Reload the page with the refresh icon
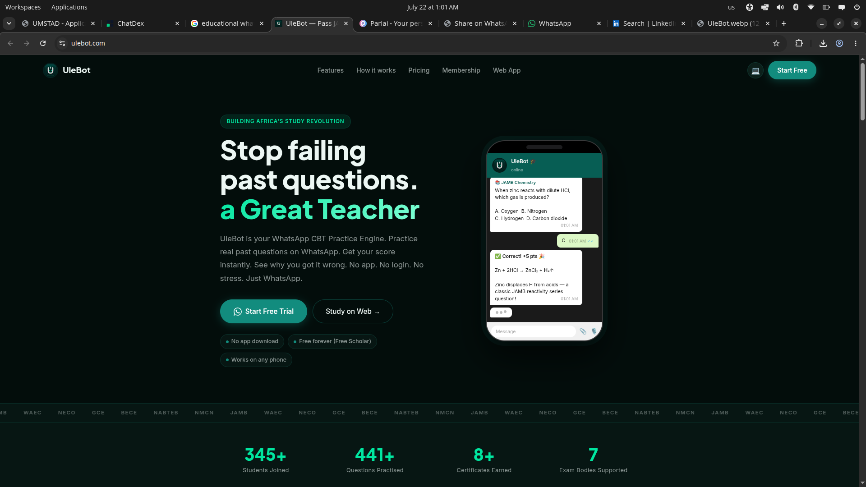 pos(43,43)
